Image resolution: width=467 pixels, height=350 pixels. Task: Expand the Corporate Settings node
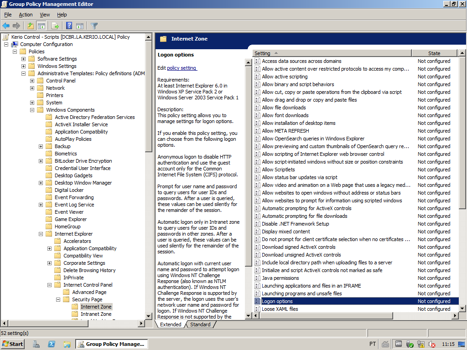(49, 263)
